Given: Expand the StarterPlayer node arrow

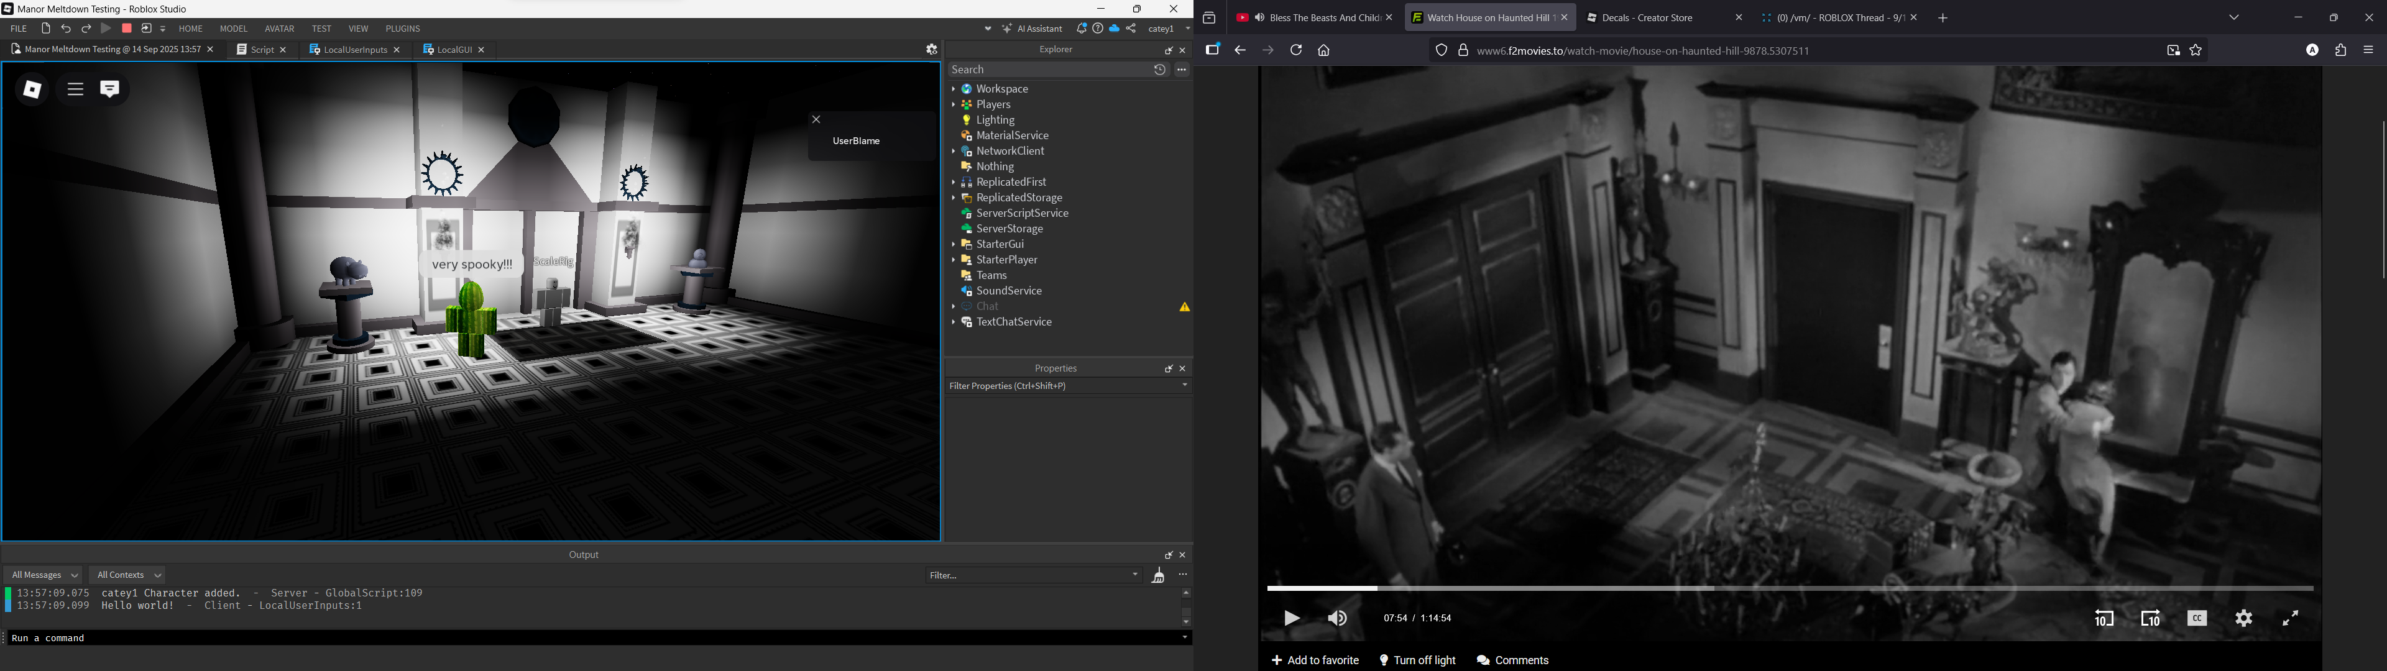Looking at the screenshot, I should [952, 260].
